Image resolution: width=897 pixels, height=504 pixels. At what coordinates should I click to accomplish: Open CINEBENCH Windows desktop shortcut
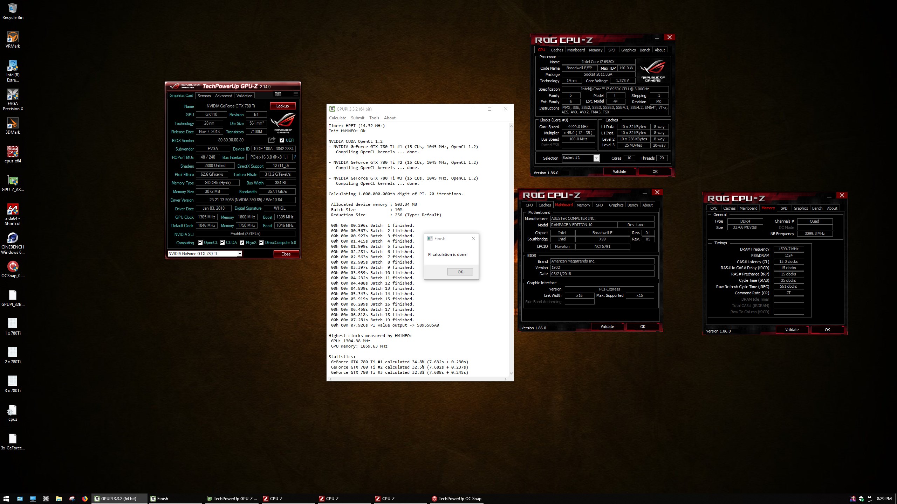click(x=13, y=243)
